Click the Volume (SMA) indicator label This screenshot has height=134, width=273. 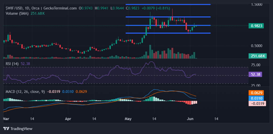point(17,13)
